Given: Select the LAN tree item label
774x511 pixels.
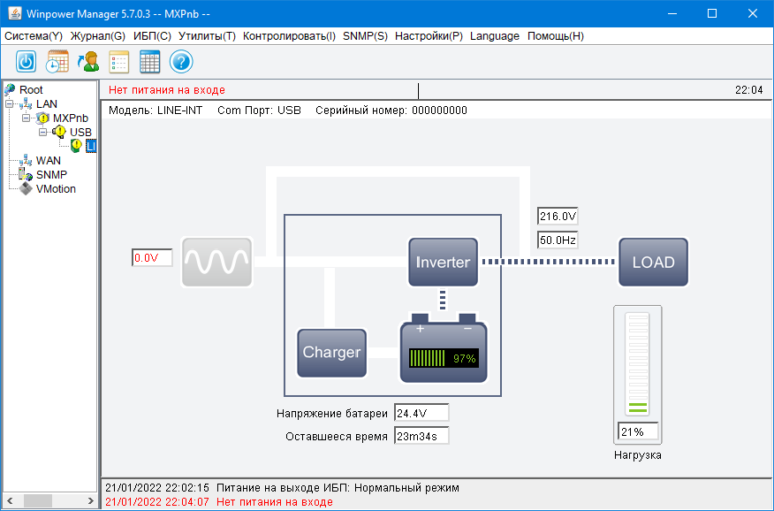Looking at the screenshot, I should click(47, 103).
